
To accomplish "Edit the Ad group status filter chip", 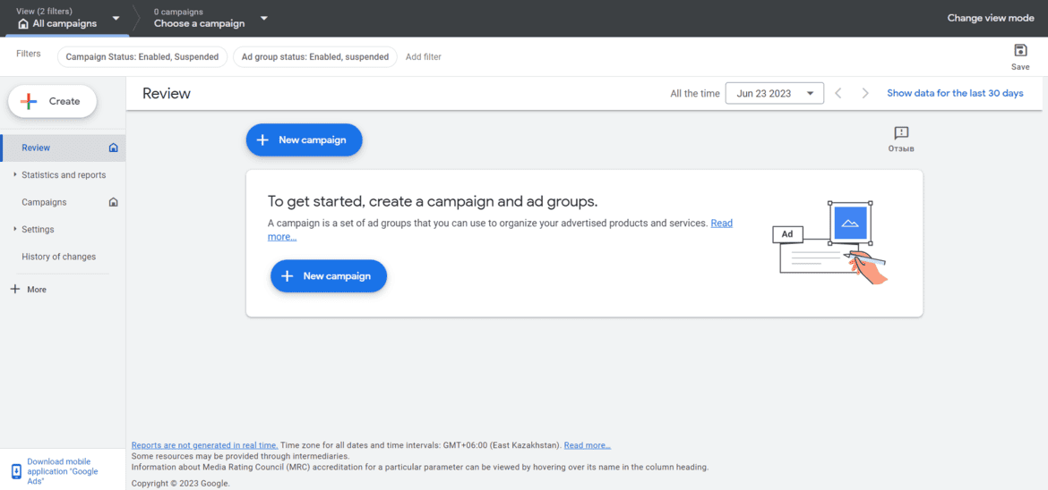I will (314, 56).
